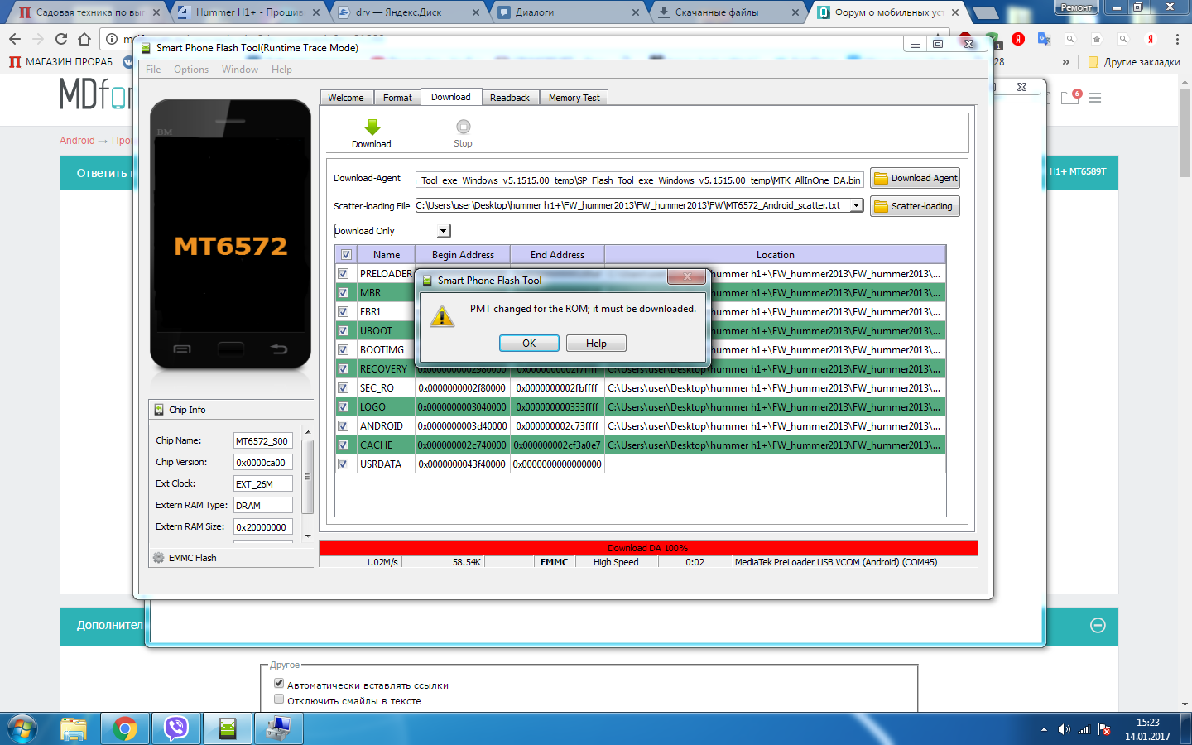Click the Stop icon in Flash Tool

click(x=464, y=127)
